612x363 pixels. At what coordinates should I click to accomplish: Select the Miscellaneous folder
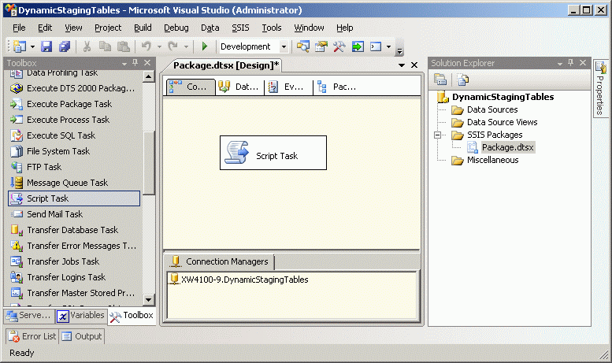tap(492, 160)
